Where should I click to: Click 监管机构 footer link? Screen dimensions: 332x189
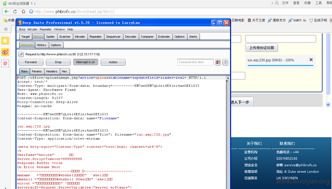tap(251, 152)
